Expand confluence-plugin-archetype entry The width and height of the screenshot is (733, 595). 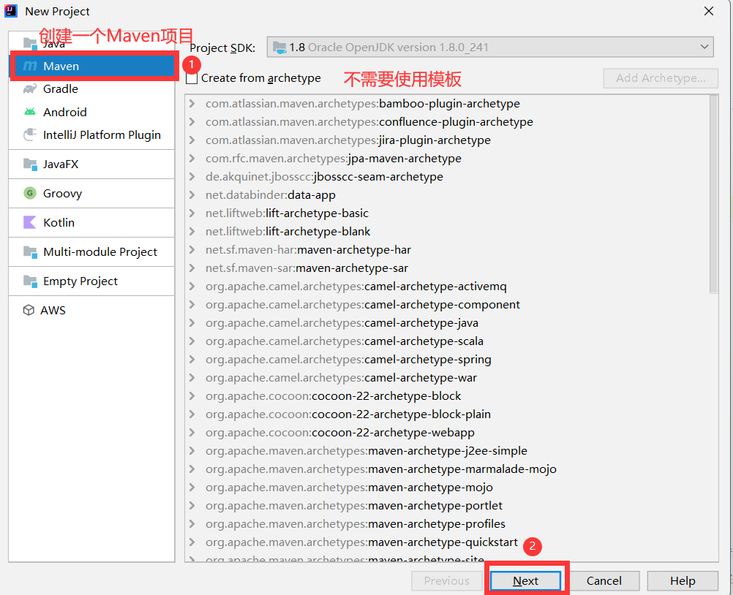click(x=192, y=121)
